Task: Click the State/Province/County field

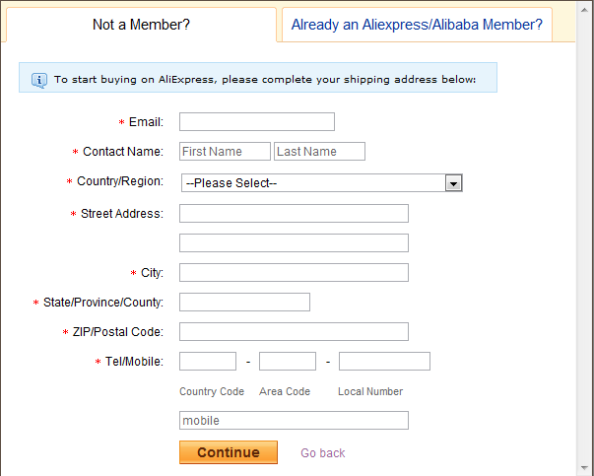Action: click(244, 303)
